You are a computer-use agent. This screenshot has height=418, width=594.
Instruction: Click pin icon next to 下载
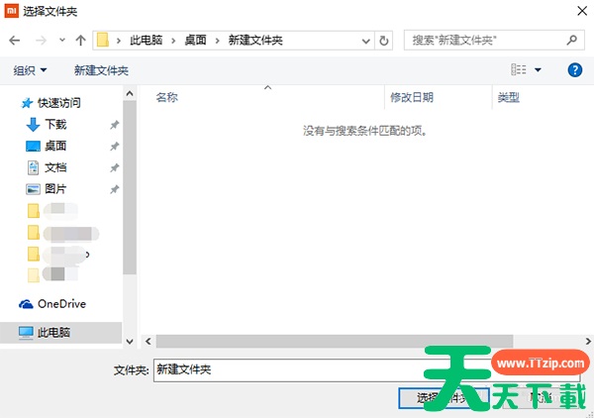pyautogui.click(x=115, y=125)
